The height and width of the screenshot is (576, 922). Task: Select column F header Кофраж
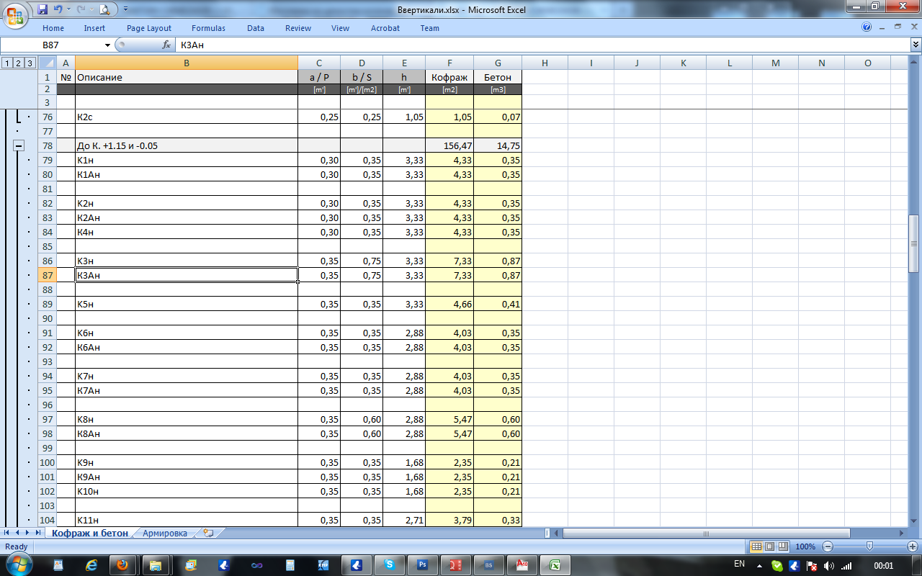tap(449, 63)
